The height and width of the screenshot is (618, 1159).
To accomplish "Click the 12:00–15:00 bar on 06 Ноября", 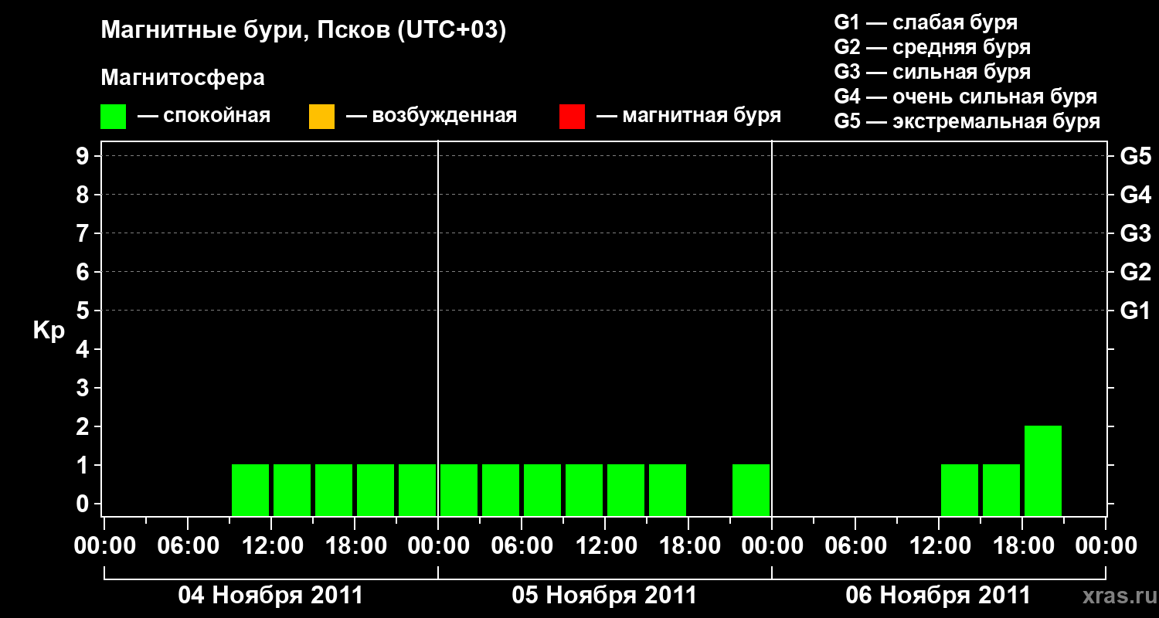I will tap(960, 490).
